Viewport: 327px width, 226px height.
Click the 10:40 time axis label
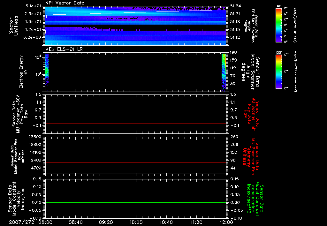coord(166,222)
